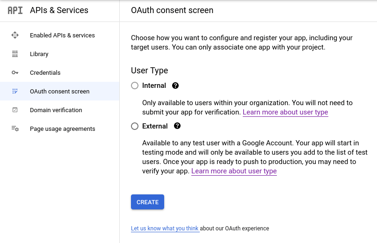377x243 pixels.
Task: Click the Domain verification checkbox icon
Action: 15,110
